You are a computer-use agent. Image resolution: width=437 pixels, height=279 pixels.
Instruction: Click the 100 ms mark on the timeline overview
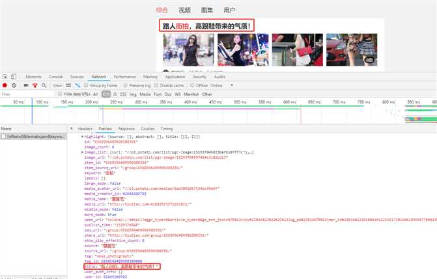coord(42,102)
